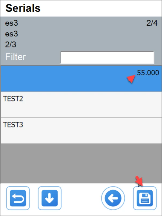
Task: Click the highlighted blue serial row
Action: 67,79
